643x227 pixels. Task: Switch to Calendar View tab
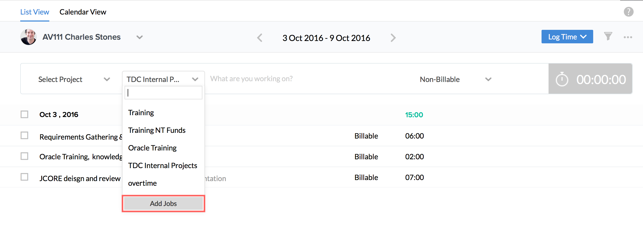point(83,12)
